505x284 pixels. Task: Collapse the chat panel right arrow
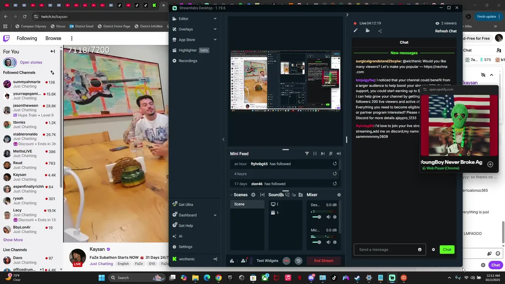click(347, 15)
